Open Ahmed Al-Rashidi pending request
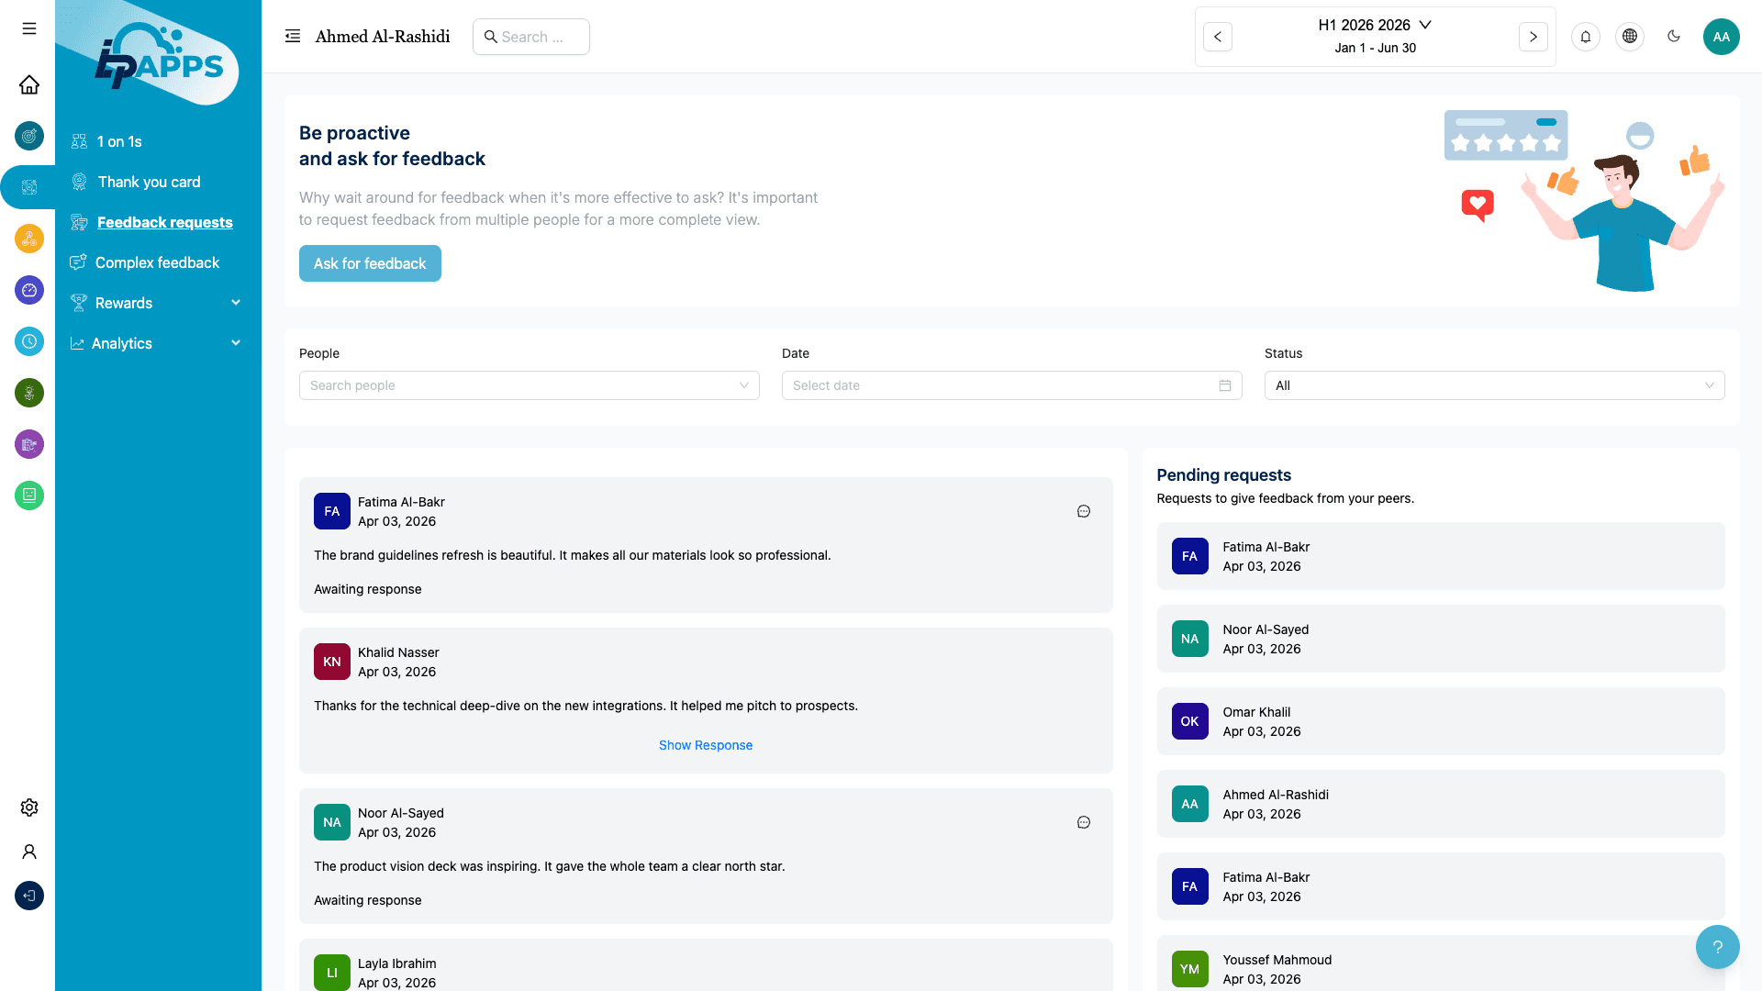 coord(1441,804)
